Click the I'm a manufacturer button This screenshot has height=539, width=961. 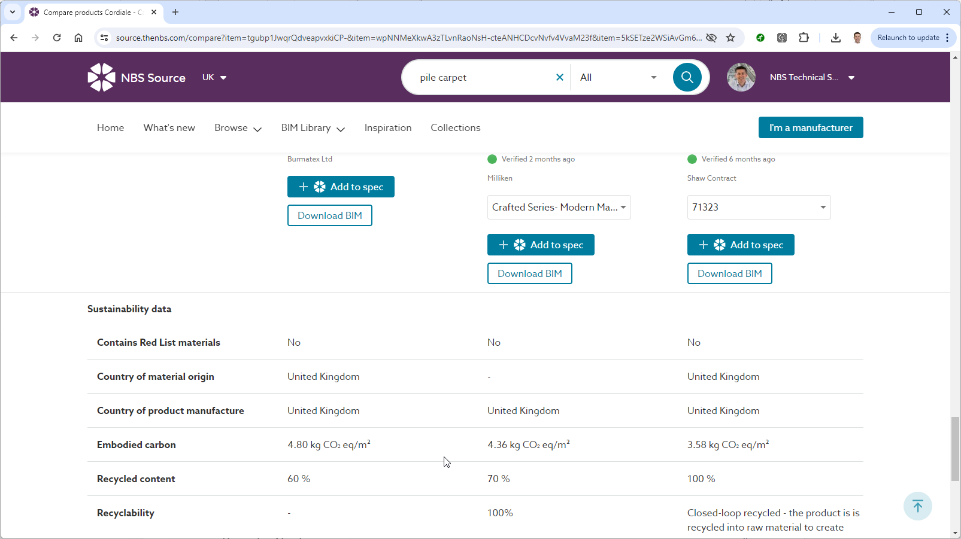point(811,127)
